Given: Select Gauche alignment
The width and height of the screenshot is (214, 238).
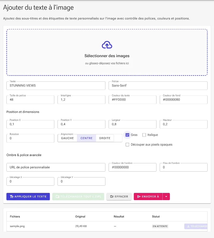Looking at the screenshot, I should pyautogui.click(x=67, y=138).
